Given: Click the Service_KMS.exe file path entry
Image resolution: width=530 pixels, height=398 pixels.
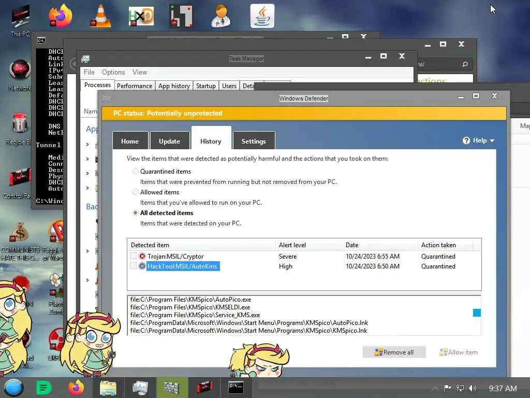Looking at the screenshot, I should point(195,315).
